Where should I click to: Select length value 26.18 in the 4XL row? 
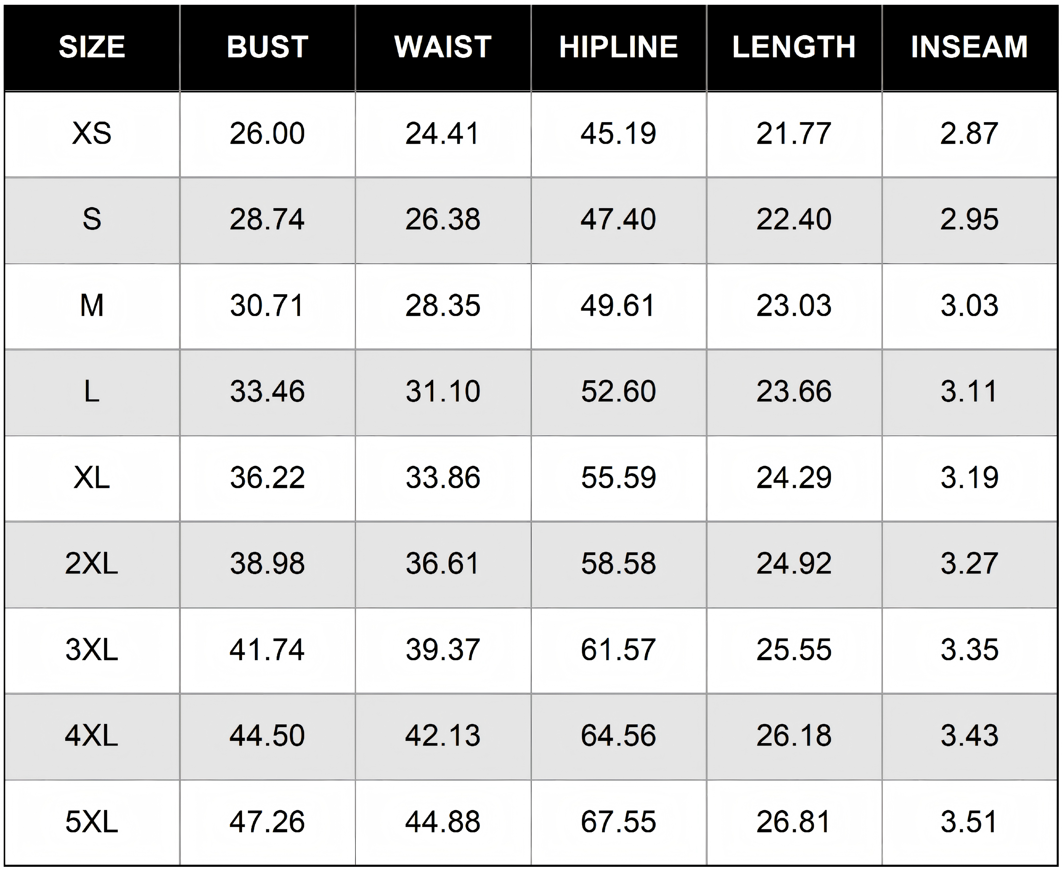coord(794,736)
